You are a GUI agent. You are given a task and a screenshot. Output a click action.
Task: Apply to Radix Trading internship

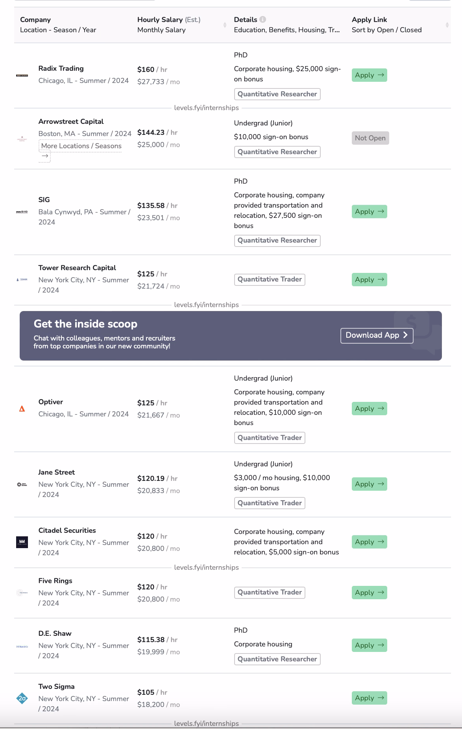pyautogui.click(x=369, y=75)
